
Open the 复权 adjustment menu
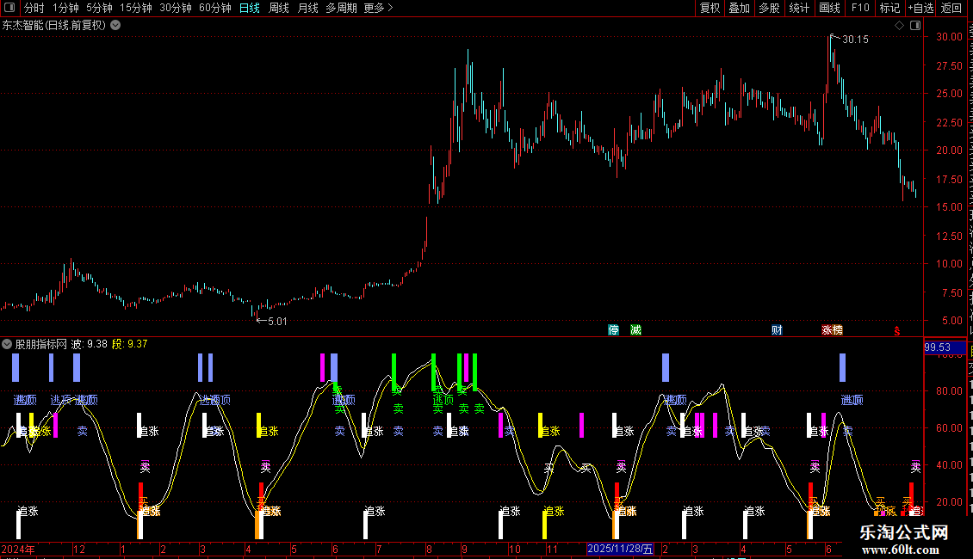710,8
